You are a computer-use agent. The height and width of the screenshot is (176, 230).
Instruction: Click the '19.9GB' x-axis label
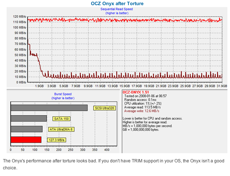point(149,86)
